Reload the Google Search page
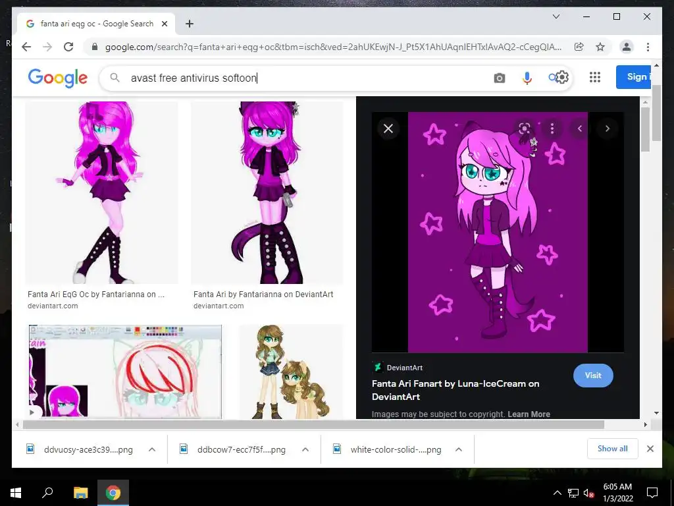 pos(68,47)
